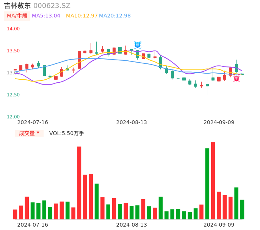Click the blue bear marker icon on chart
Screen dimensions: 260x230
[138, 45]
